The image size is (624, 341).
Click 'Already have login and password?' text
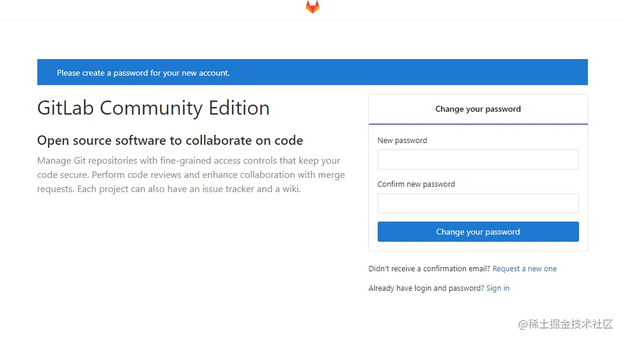coord(426,288)
